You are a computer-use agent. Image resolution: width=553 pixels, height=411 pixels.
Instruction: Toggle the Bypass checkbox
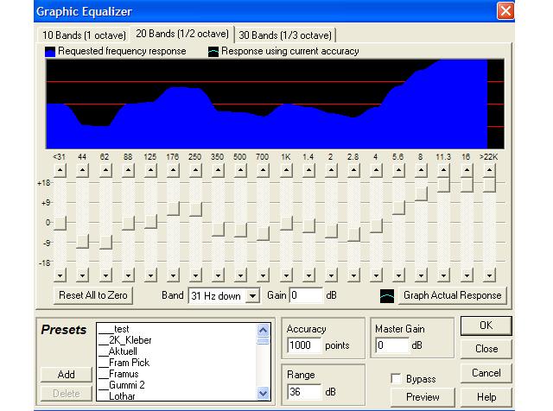(x=396, y=379)
